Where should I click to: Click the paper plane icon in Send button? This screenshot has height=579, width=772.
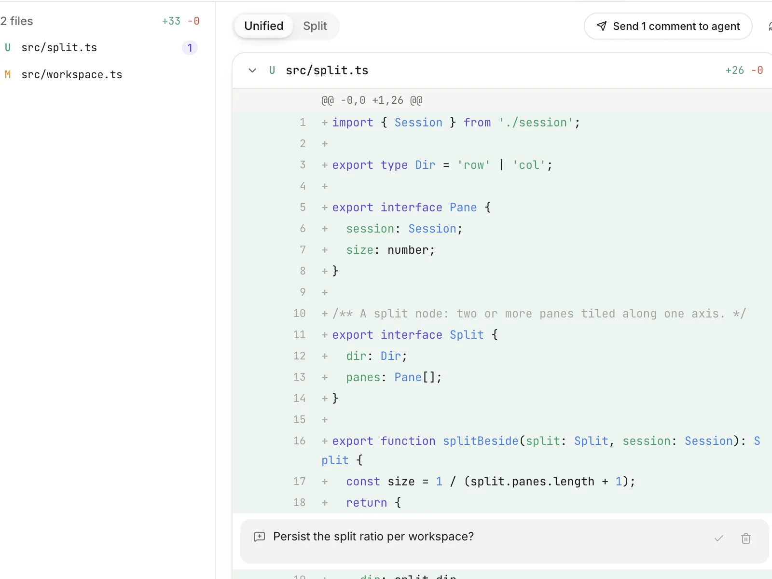click(x=602, y=26)
